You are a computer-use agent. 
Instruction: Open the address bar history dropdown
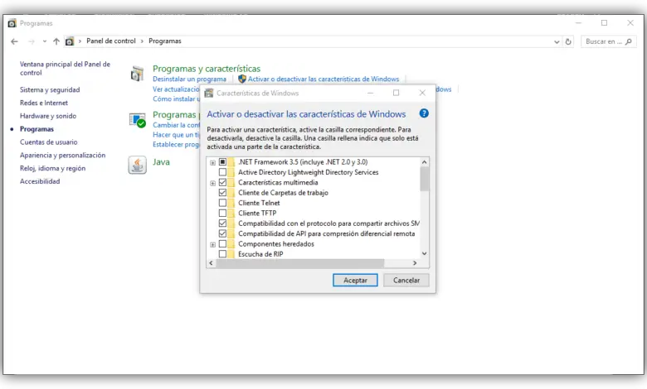coord(557,41)
